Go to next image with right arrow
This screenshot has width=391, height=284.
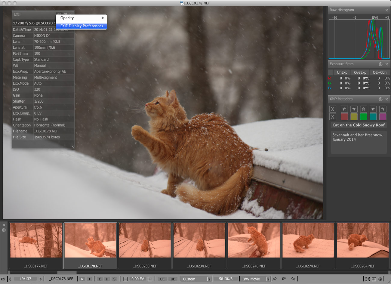pyautogui.click(x=41, y=279)
